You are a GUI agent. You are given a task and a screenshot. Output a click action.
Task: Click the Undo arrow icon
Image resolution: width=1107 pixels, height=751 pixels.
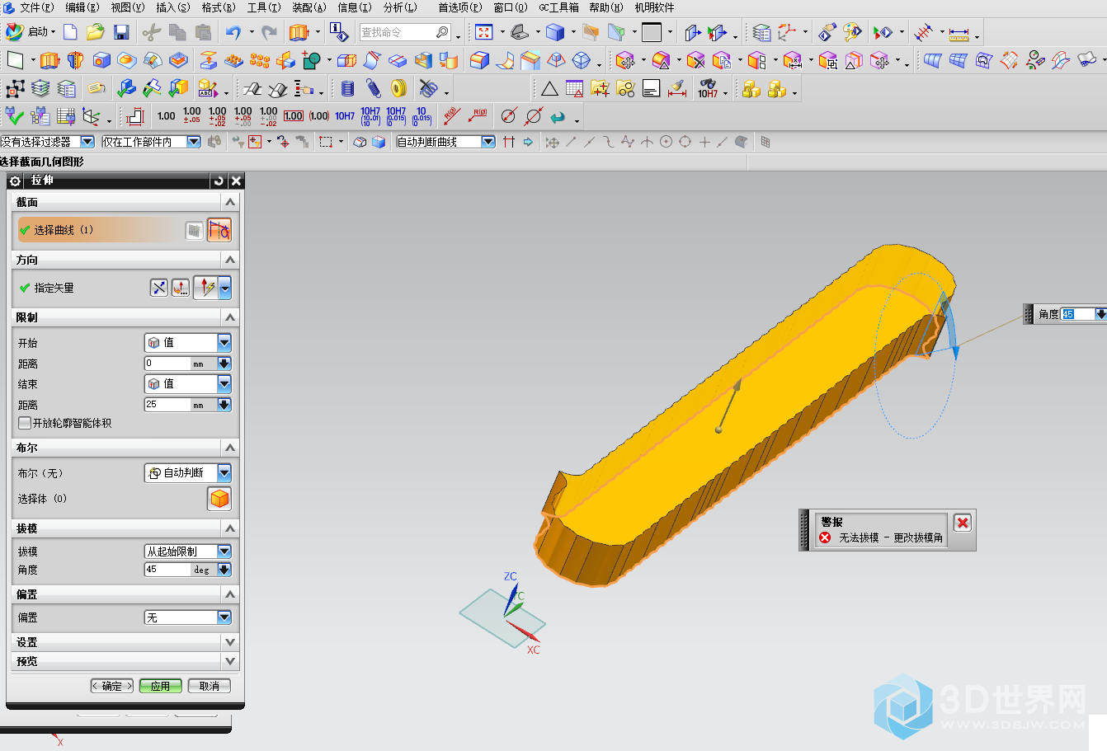point(233,32)
